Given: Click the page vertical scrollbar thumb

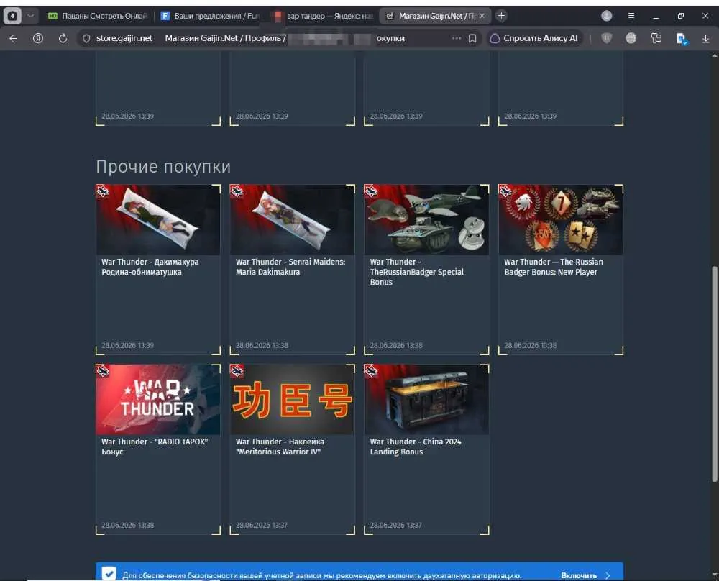Looking at the screenshot, I should point(715,374).
